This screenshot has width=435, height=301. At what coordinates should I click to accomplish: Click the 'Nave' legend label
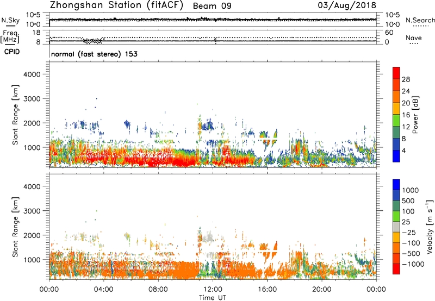(414, 37)
